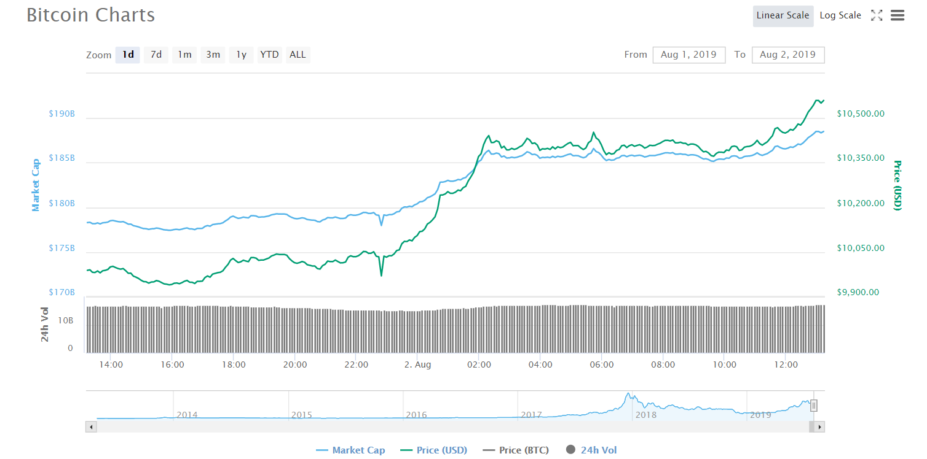Click the $10,500.00 price axis label

(861, 114)
